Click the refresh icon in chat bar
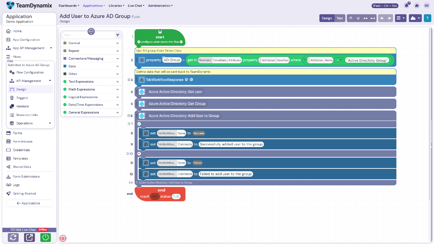434x244 pixels. pos(13,237)
